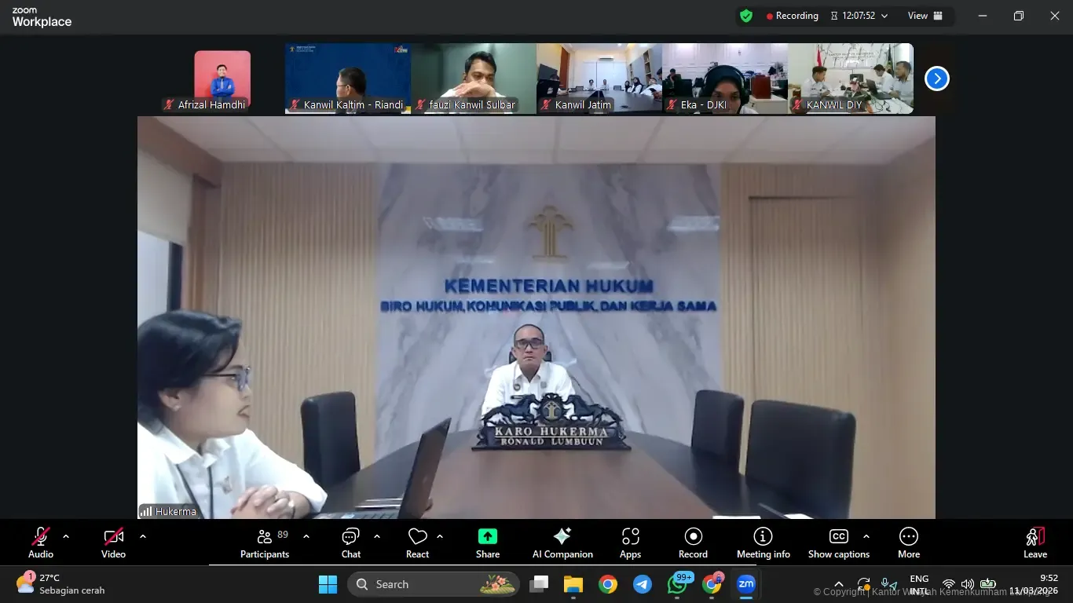
Task: Open the AI Companion panel
Action: (x=562, y=543)
